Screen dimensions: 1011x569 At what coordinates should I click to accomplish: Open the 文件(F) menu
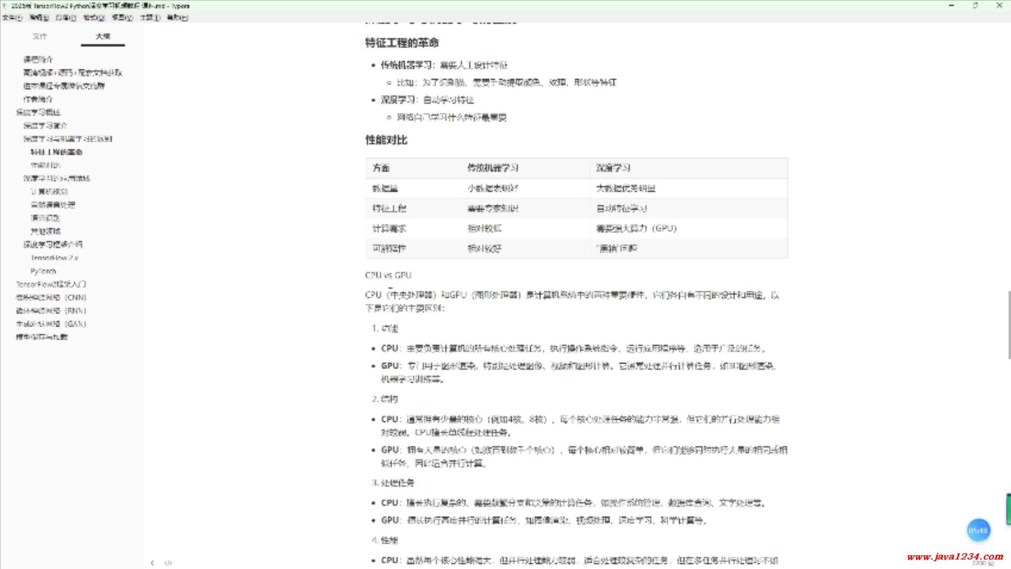click(12, 17)
